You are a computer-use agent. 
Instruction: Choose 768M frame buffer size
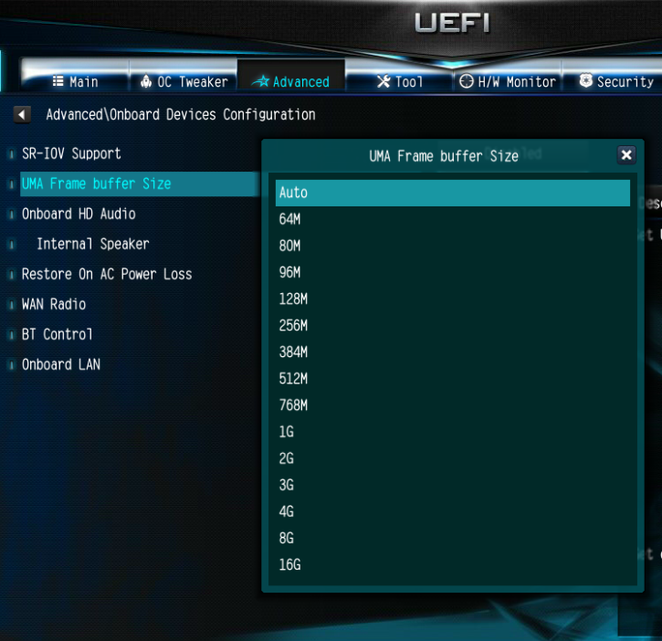[x=453, y=405]
